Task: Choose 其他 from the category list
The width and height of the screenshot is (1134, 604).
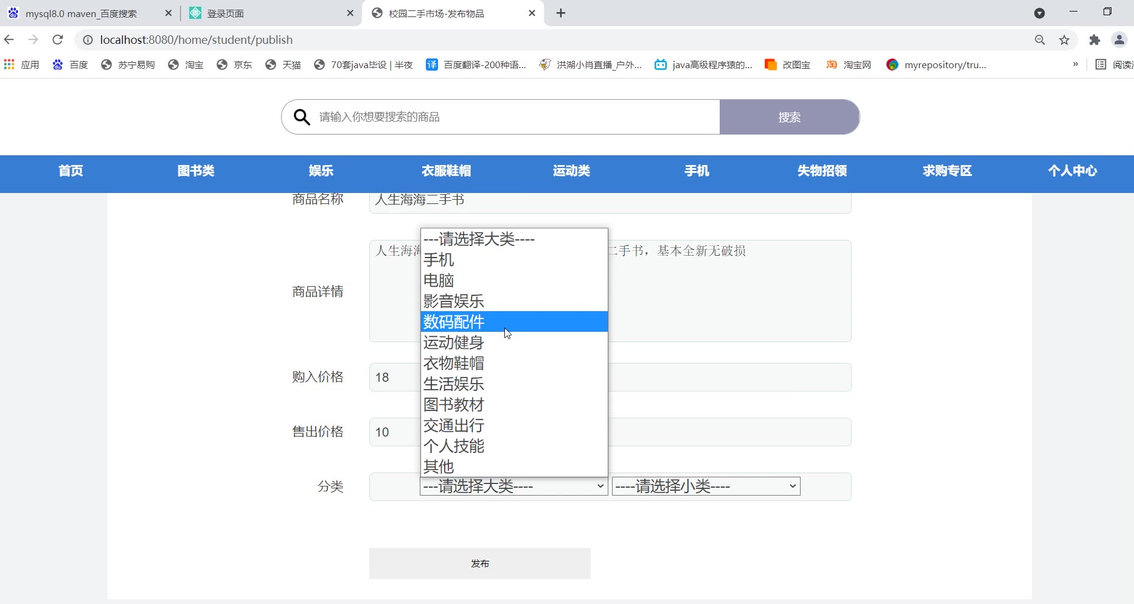Action: (514, 466)
